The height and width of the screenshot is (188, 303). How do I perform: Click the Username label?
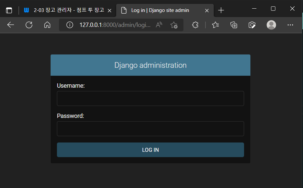point(71,86)
